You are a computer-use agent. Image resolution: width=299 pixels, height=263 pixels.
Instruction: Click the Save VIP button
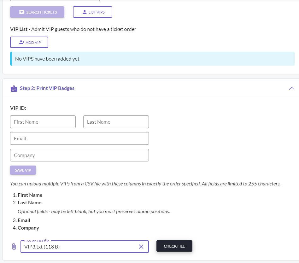pos(23,170)
